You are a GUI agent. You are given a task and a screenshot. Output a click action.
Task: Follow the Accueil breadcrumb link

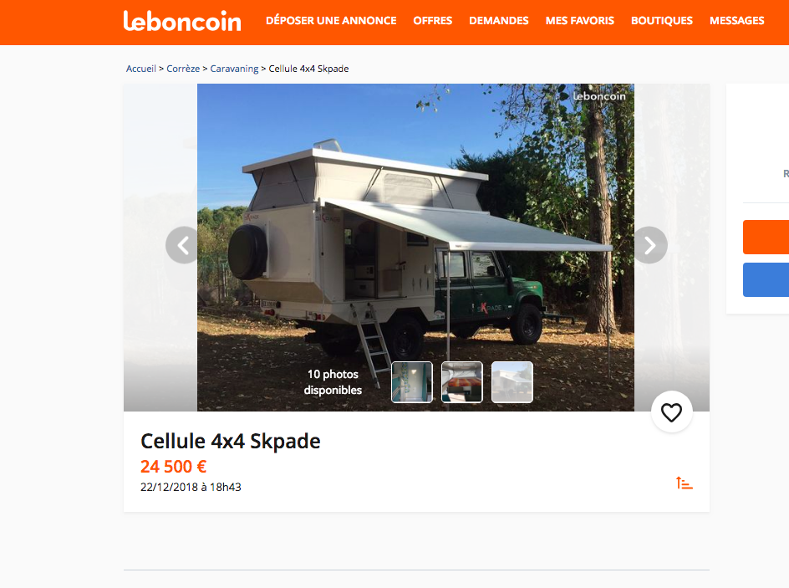click(141, 69)
